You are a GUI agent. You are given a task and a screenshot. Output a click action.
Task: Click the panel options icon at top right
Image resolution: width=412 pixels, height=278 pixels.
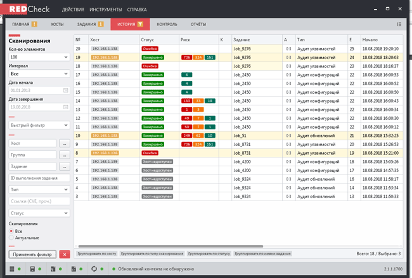coord(399,24)
